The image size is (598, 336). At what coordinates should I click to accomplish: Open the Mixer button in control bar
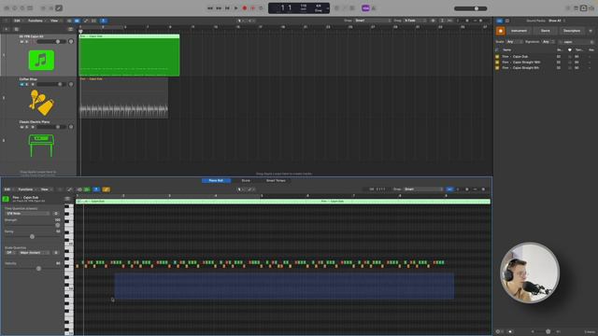coord(50,8)
